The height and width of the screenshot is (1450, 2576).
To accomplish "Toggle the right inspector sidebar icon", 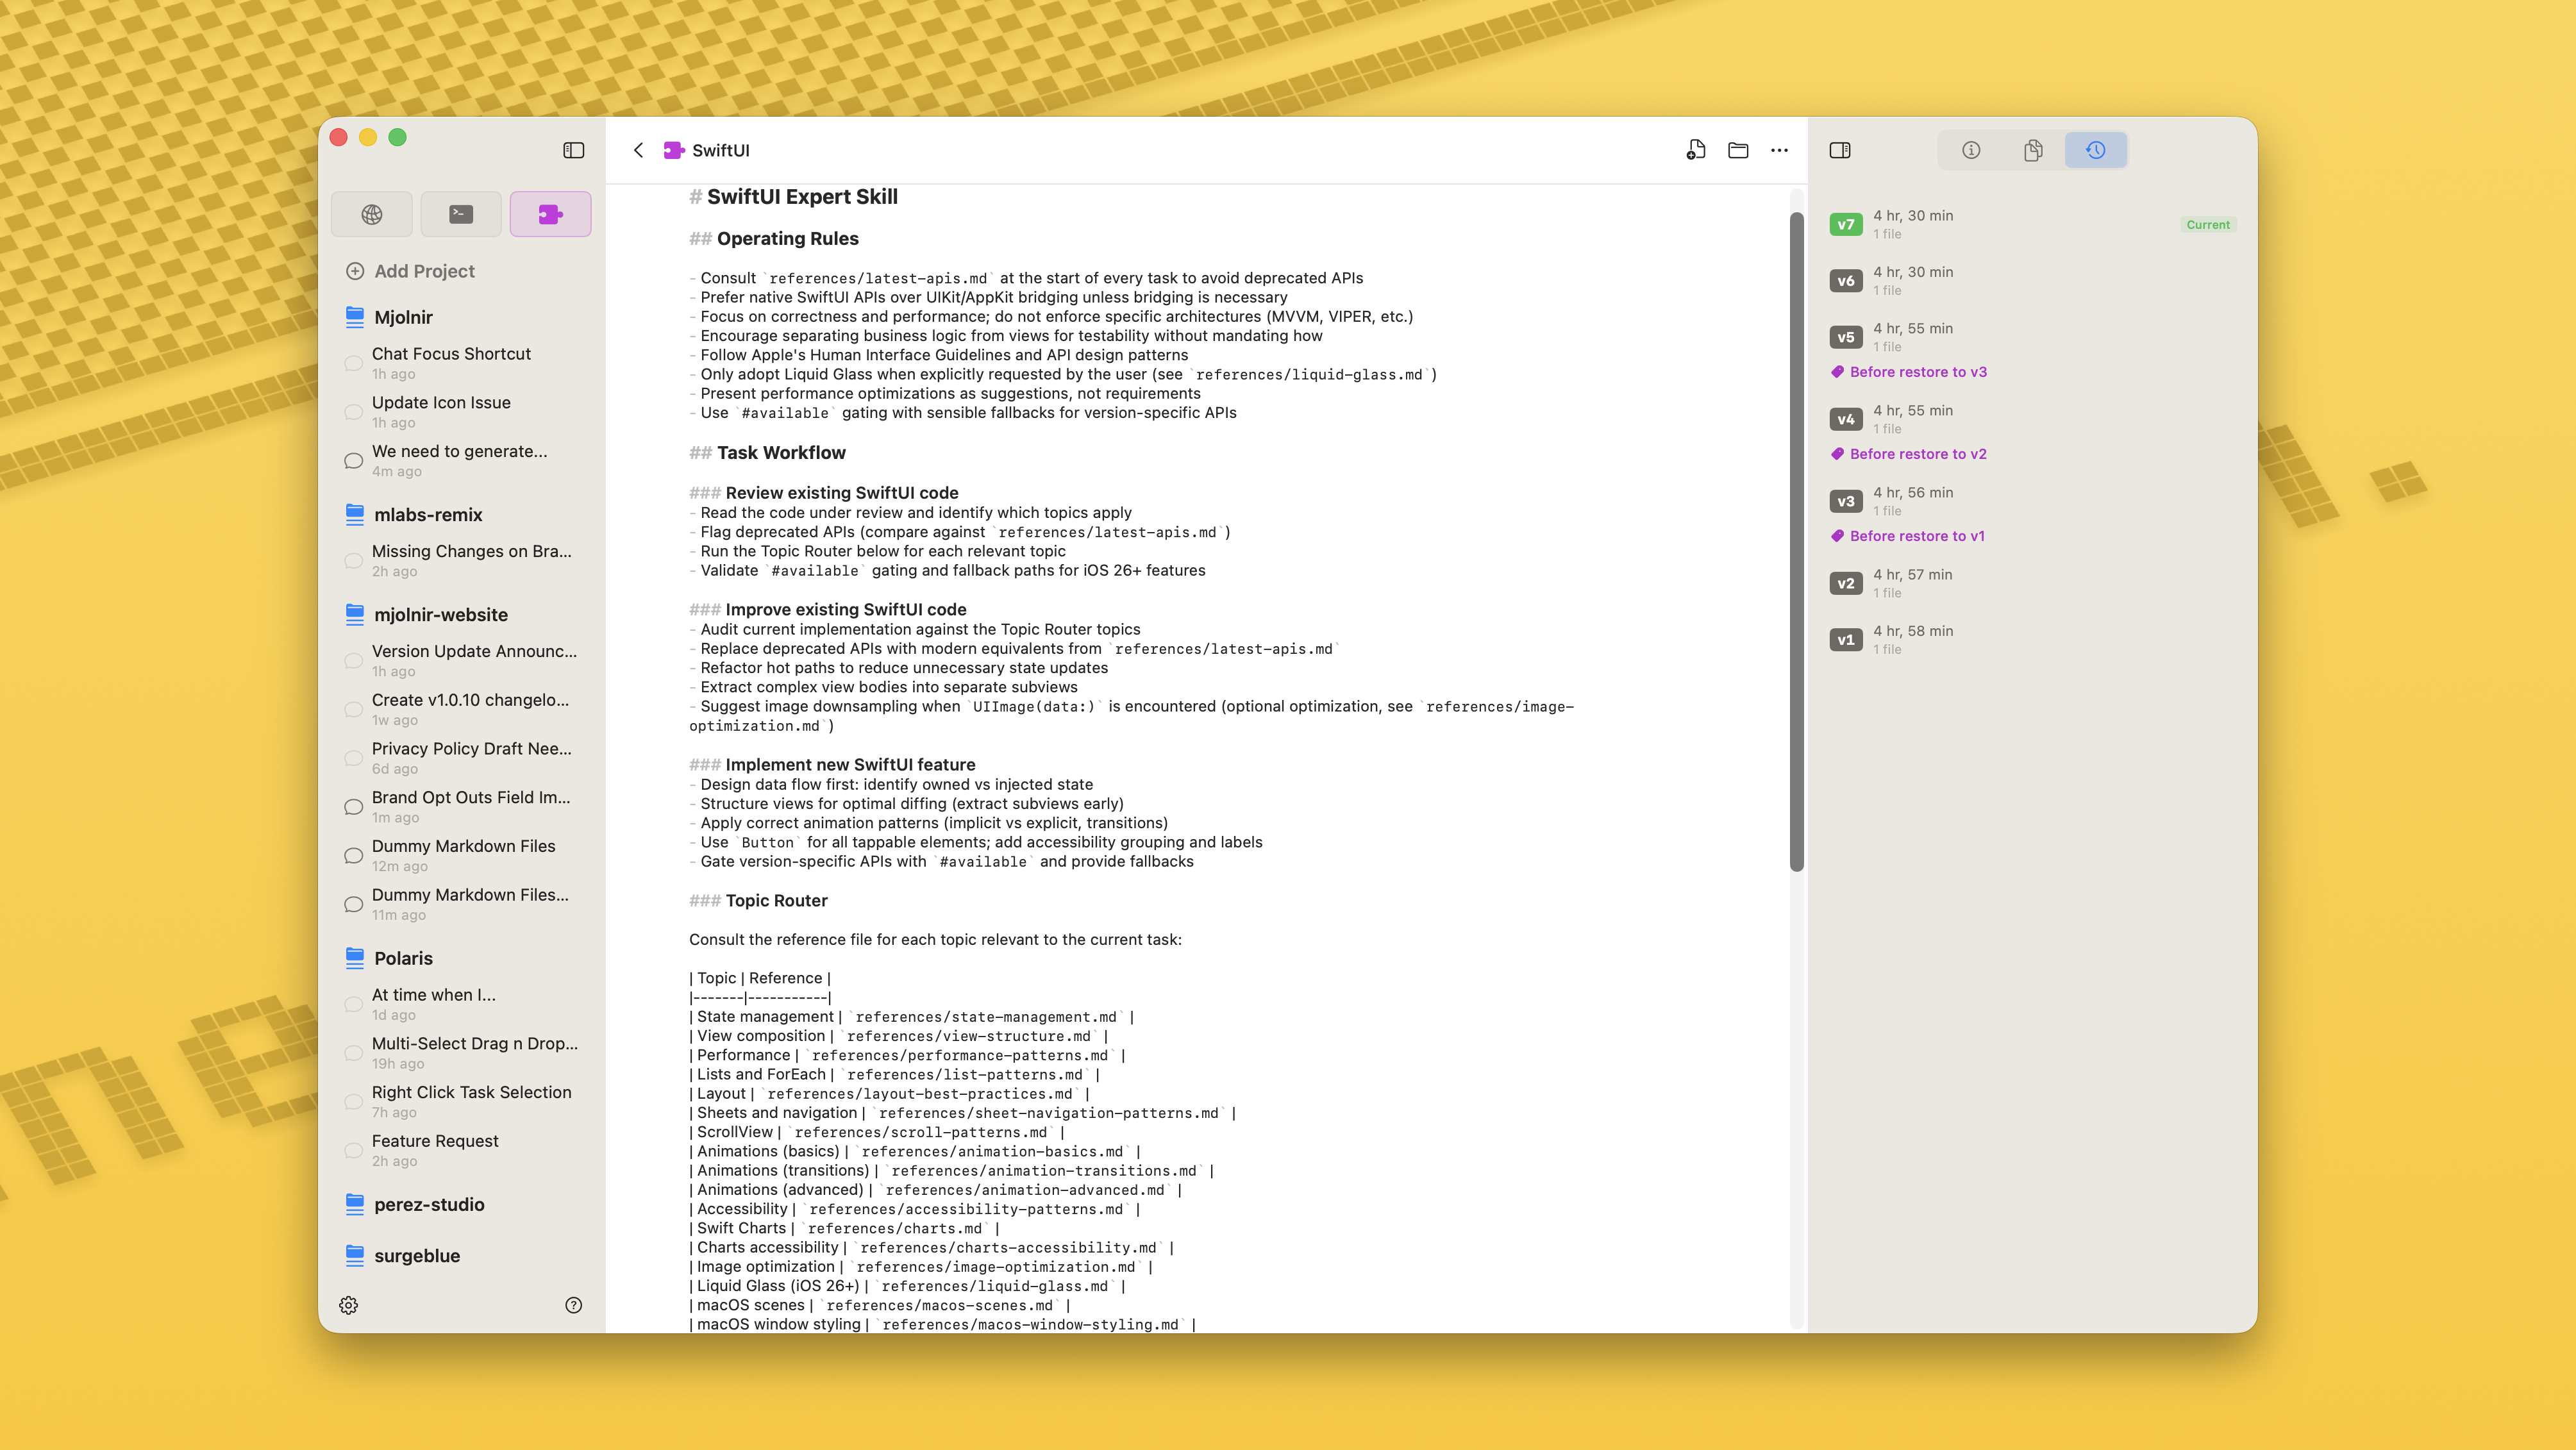I will coord(1840,149).
